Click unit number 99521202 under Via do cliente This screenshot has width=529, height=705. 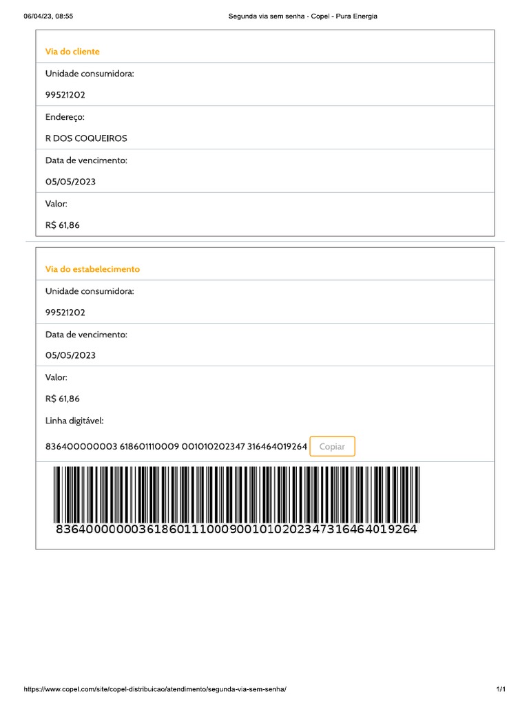(x=65, y=95)
